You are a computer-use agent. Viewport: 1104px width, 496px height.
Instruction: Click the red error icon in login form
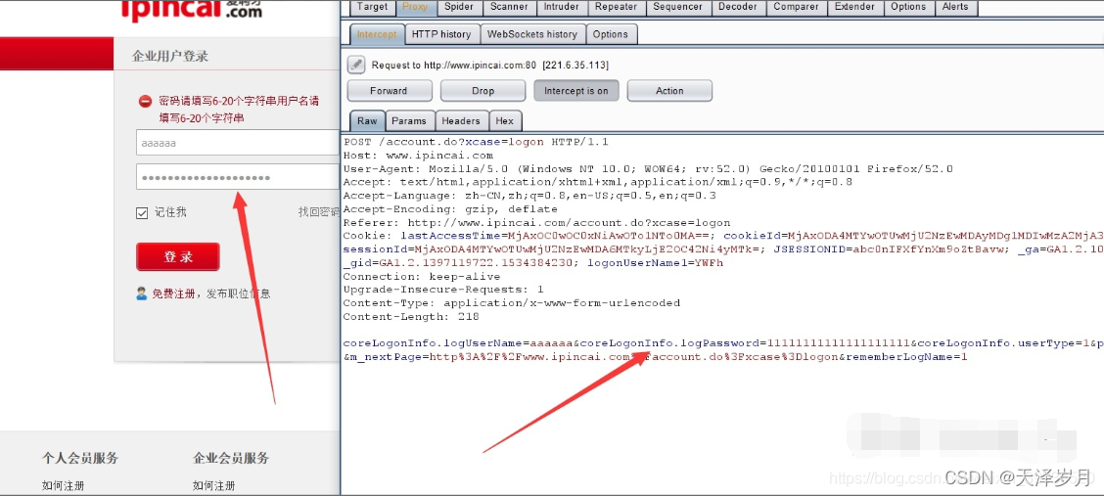[x=145, y=102]
